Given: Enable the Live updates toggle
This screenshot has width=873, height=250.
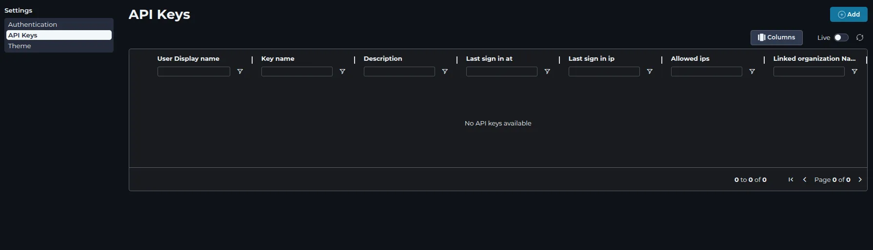Looking at the screenshot, I should [x=841, y=37].
